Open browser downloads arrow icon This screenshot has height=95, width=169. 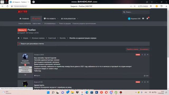166,6
